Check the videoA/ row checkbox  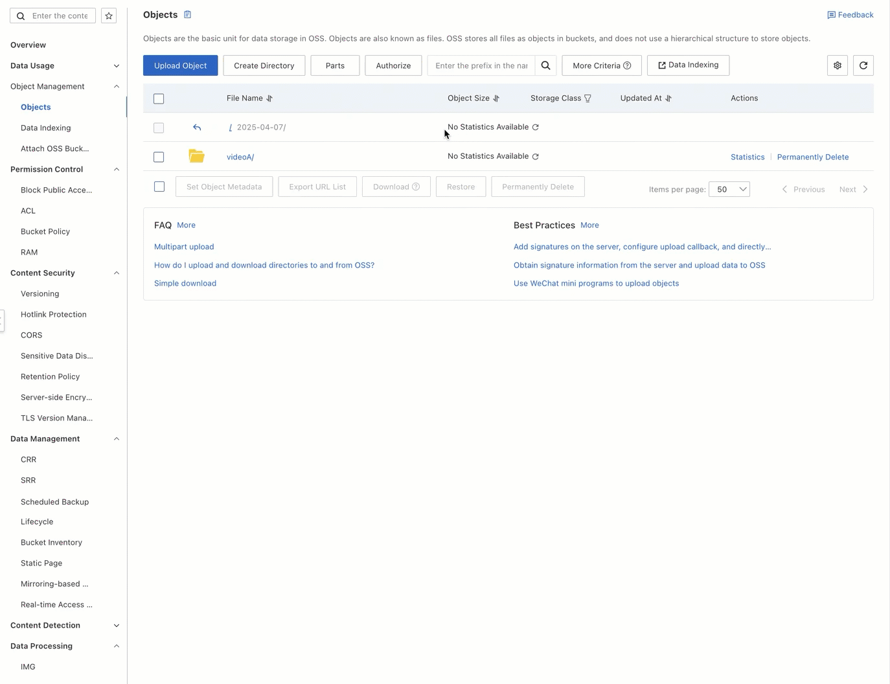[x=159, y=157]
